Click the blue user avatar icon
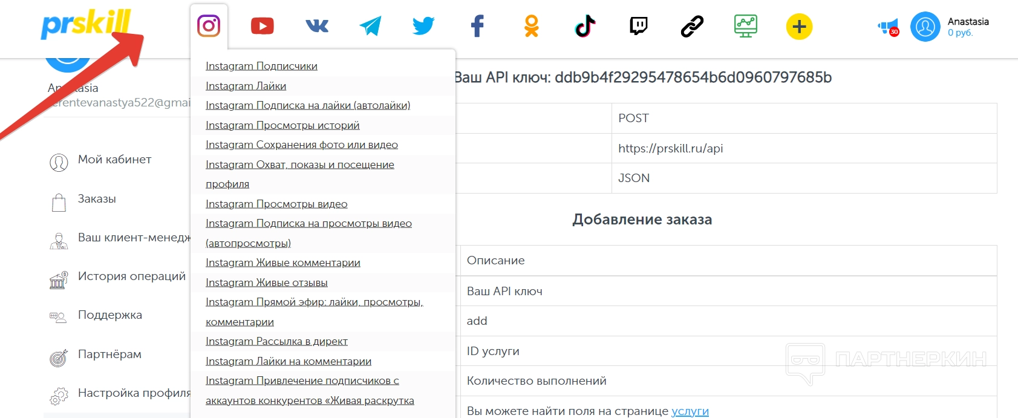The height and width of the screenshot is (418, 1018). tap(925, 27)
